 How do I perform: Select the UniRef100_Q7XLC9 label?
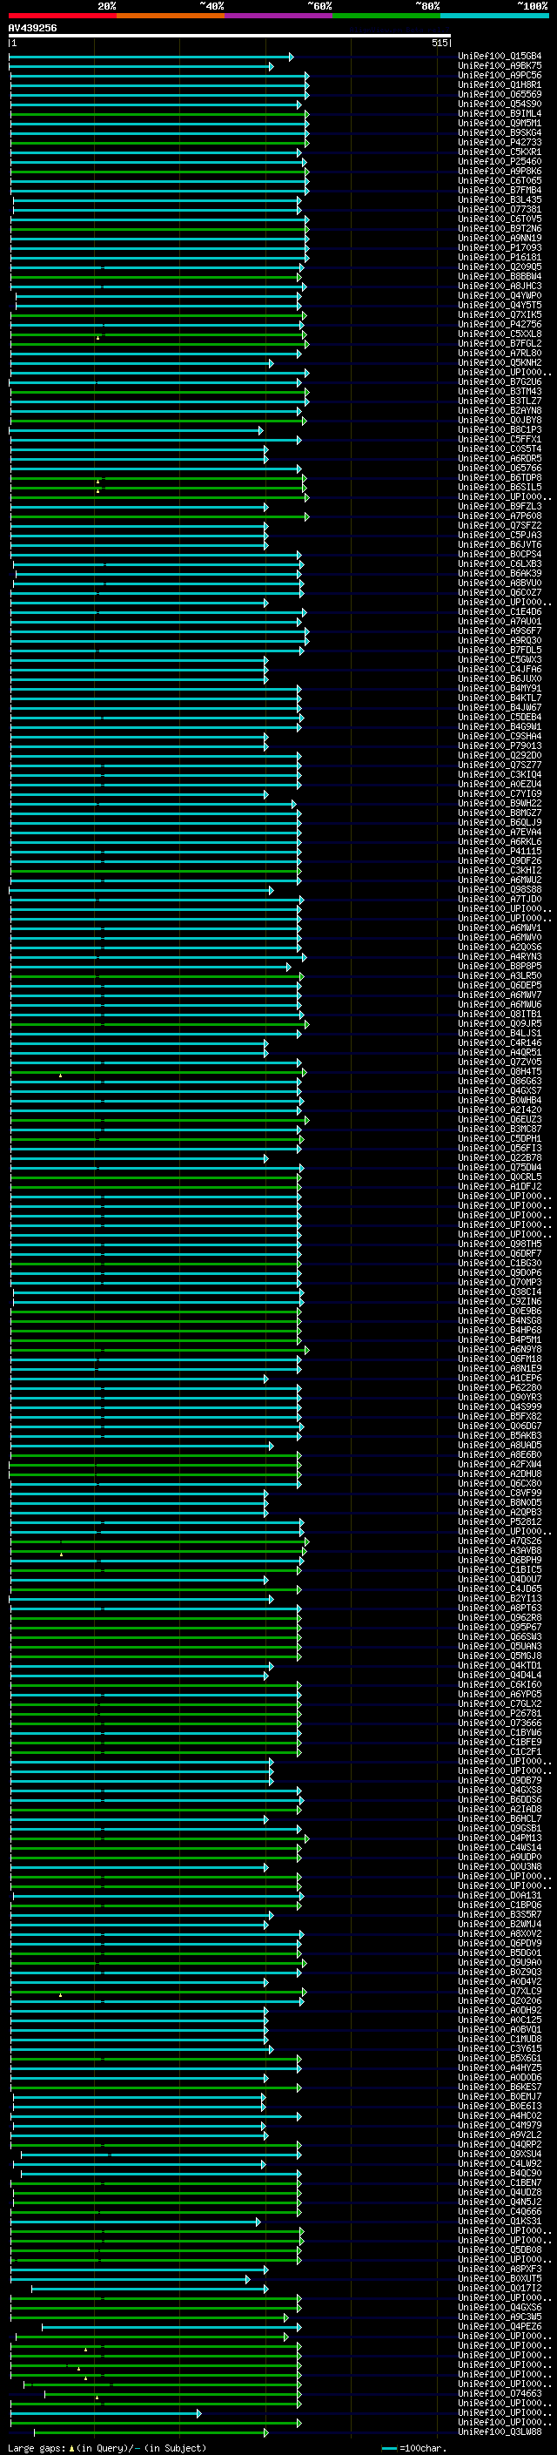pyautogui.click(x=500, y=1991)
